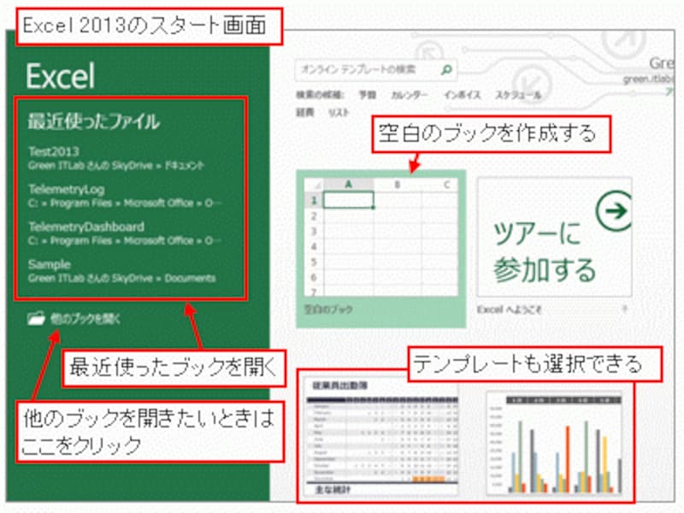Click the 空白のブック label below the thumbnail
Viewport: 684px width, 513px height.
(x=328, y=310)
